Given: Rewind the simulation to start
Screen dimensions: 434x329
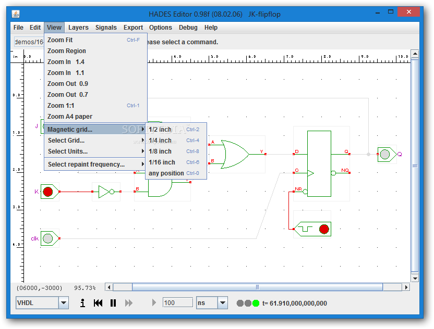Looking at the screenshot, I should coord(98,303).
